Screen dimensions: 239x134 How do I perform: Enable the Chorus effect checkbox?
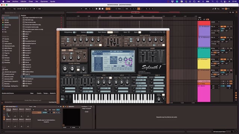pos(93,62)
